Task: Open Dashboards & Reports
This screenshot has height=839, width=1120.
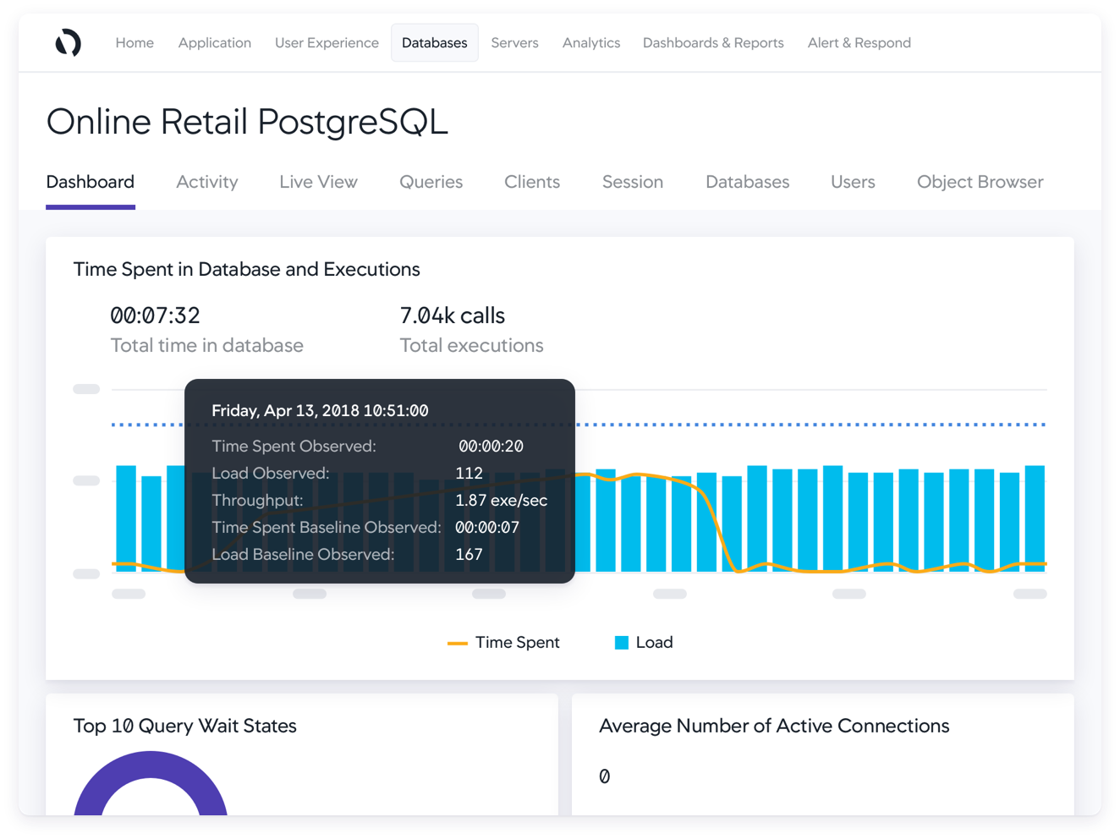Action: pos(713,43)
